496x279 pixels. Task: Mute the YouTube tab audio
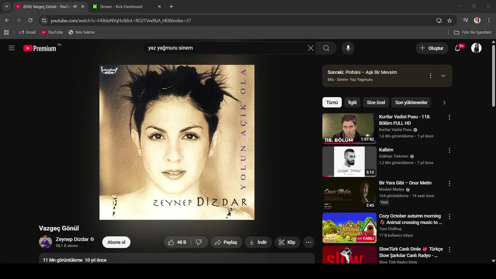tap(75, 7)
